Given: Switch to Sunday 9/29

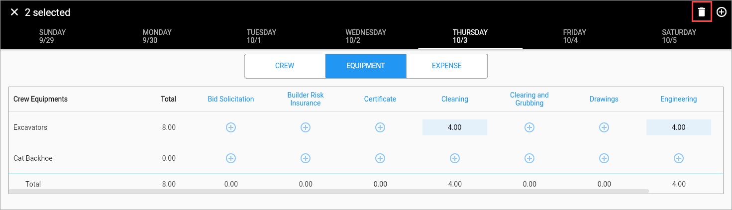Looking at the screenshot, I should pos(52,36).
